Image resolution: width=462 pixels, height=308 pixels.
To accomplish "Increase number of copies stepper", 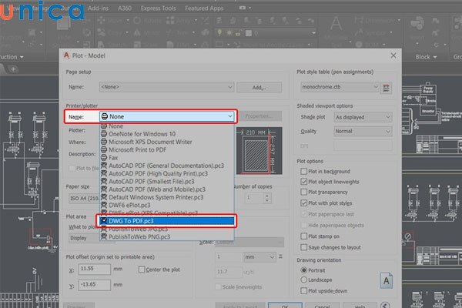I will click(267, 195).
